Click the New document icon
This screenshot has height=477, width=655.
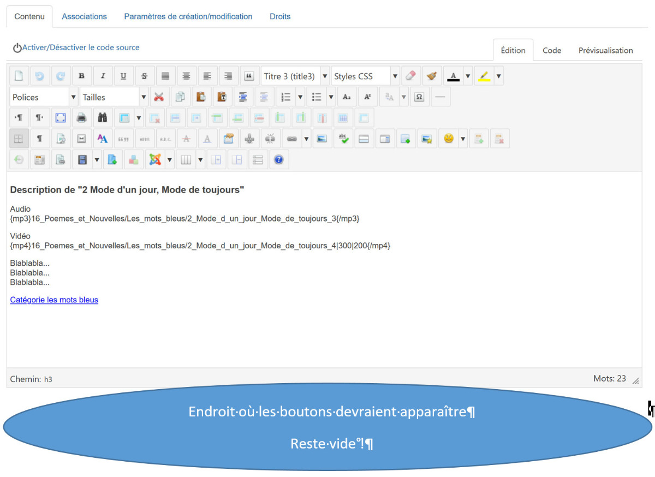pyautogui.click(x=19, y=76)
